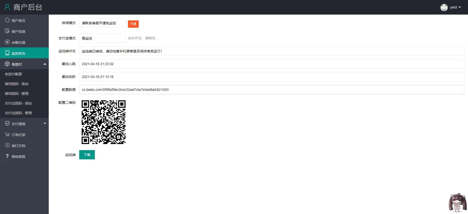This screenshot has height=214, width=468.
Task: Click the configuration QR code image
Action: click(x=104, y=122)
